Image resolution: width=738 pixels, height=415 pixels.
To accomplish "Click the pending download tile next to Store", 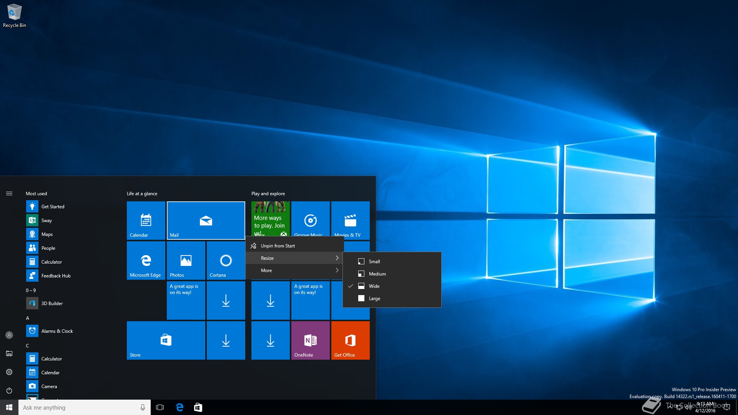I will [226, 340].
